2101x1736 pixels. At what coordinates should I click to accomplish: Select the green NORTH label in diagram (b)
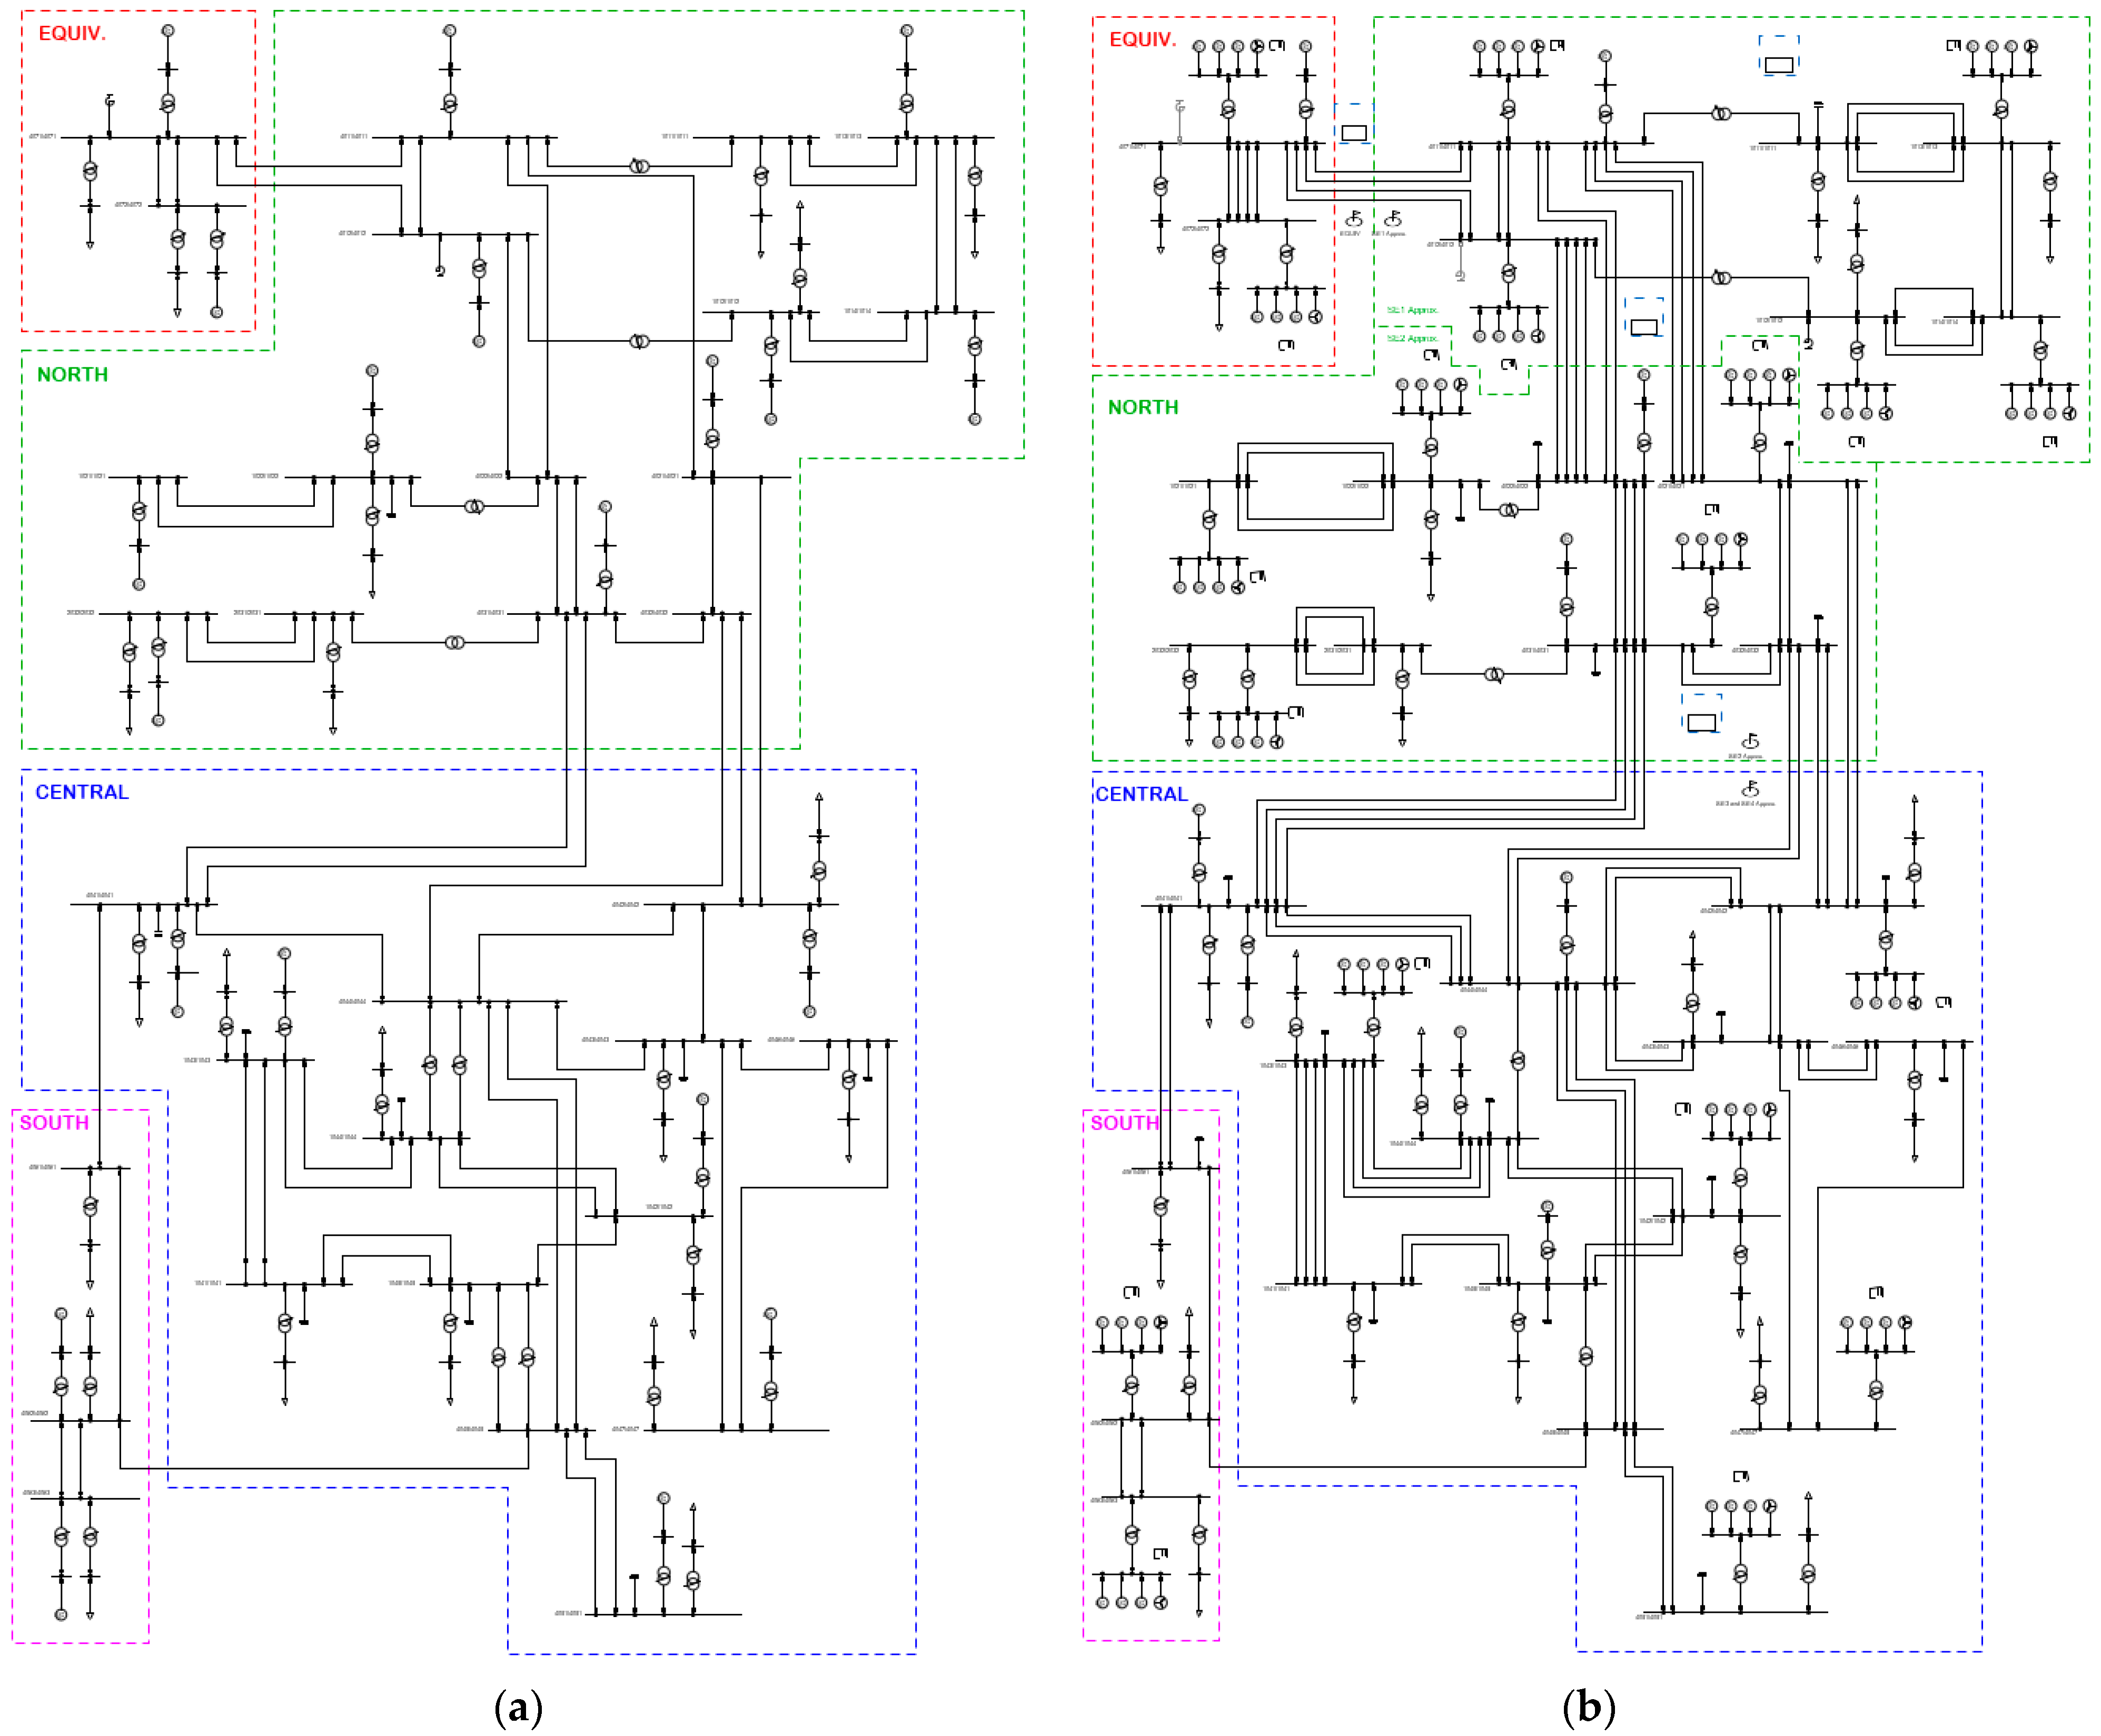point(1143,408)
